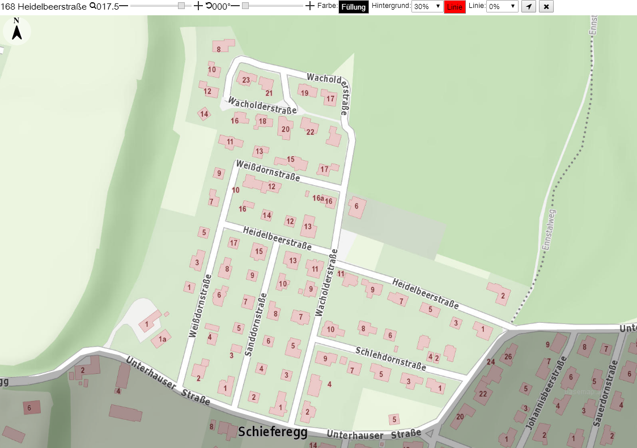Increase rotation with the plus icon
The image size is (637, 448).
click(x=309, y=6)
